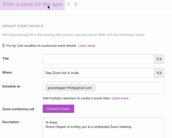Insert a variable into the Title field

pyautogui.click(x=159, y=59)
